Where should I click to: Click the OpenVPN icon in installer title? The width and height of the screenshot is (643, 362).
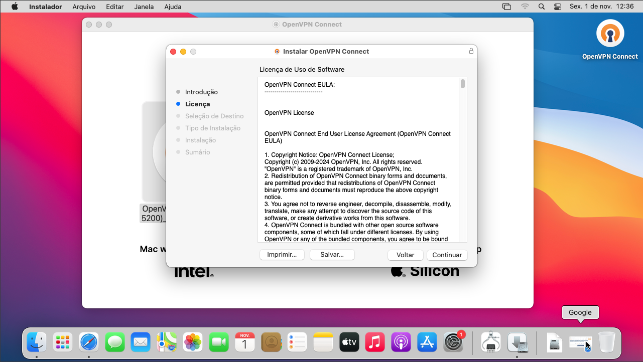[277, 51]
